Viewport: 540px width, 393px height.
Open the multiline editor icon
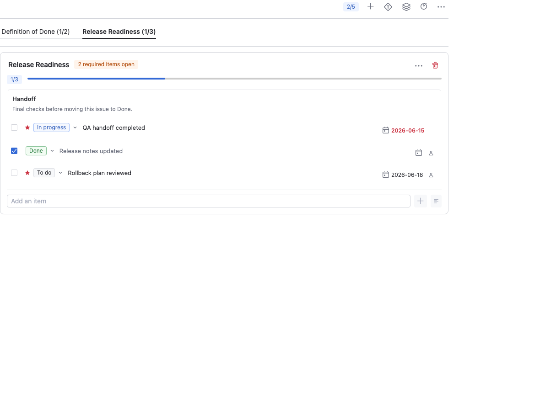click(436, 201)
